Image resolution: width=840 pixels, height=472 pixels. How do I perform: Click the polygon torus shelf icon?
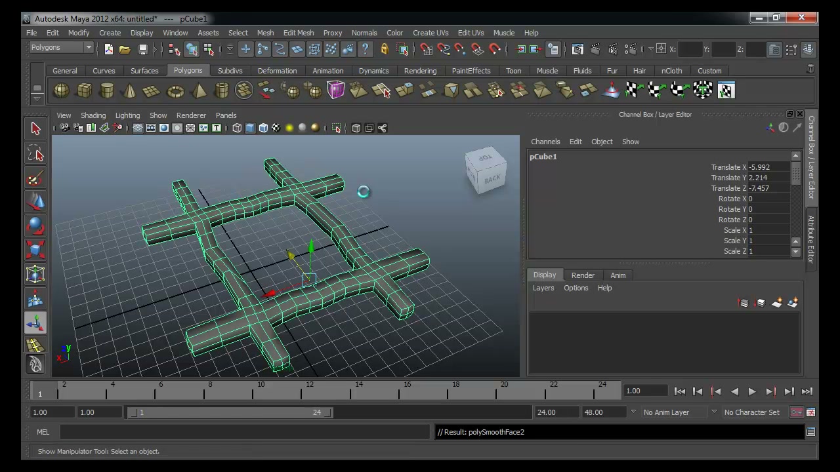click(x=175, y=90)
